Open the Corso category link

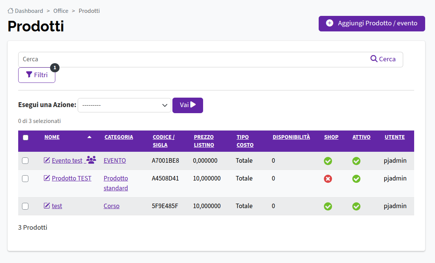(x=111, y=206)
